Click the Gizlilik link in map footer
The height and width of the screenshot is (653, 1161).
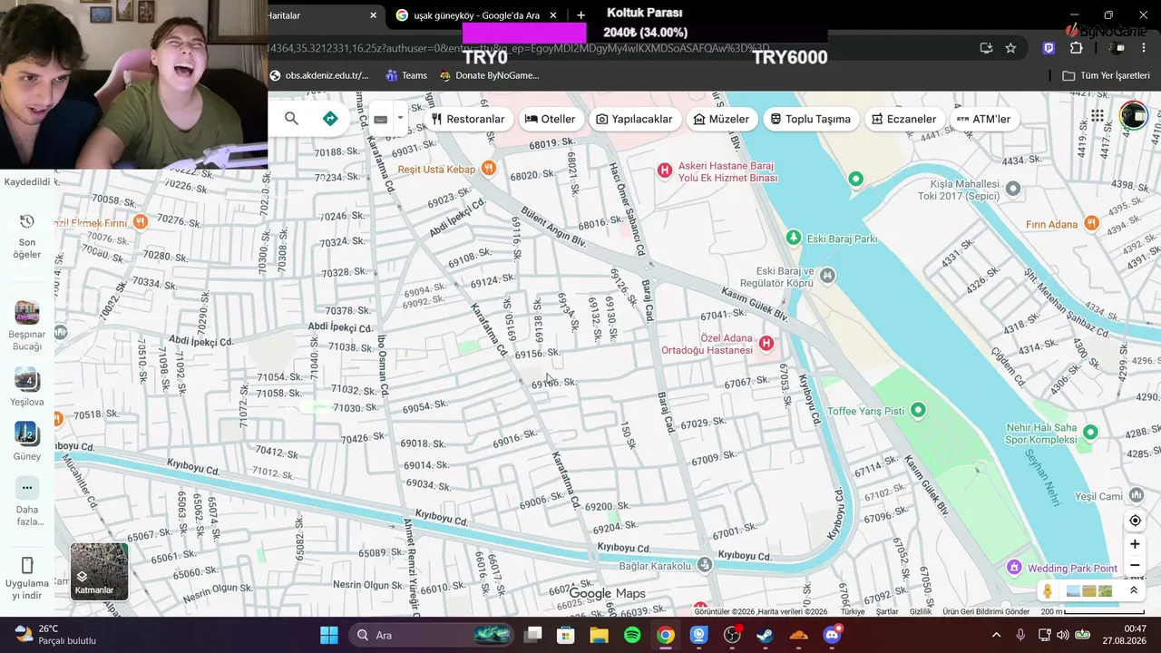click(921, 612)
